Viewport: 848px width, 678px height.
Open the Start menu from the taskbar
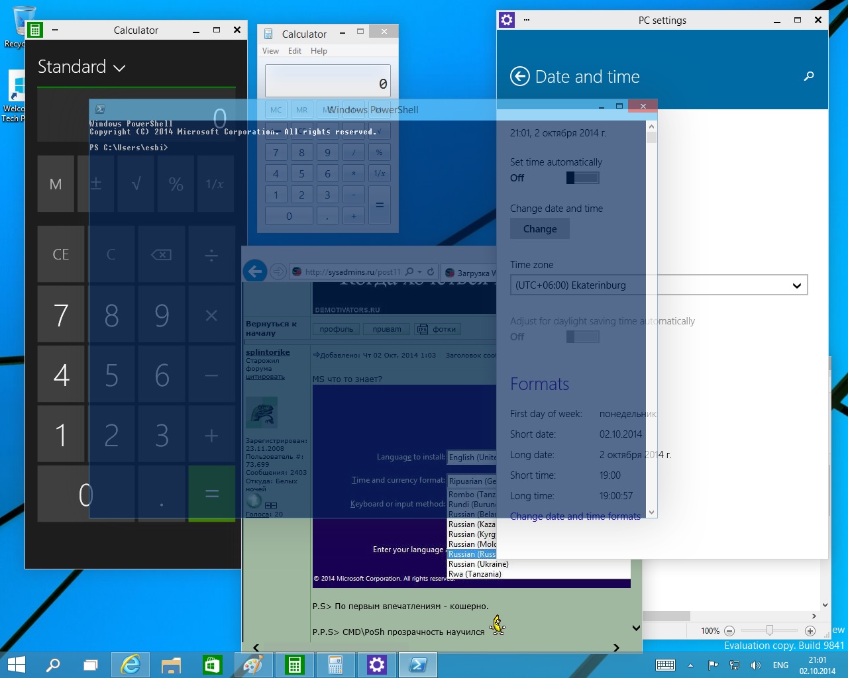click(x=16, y=665)
